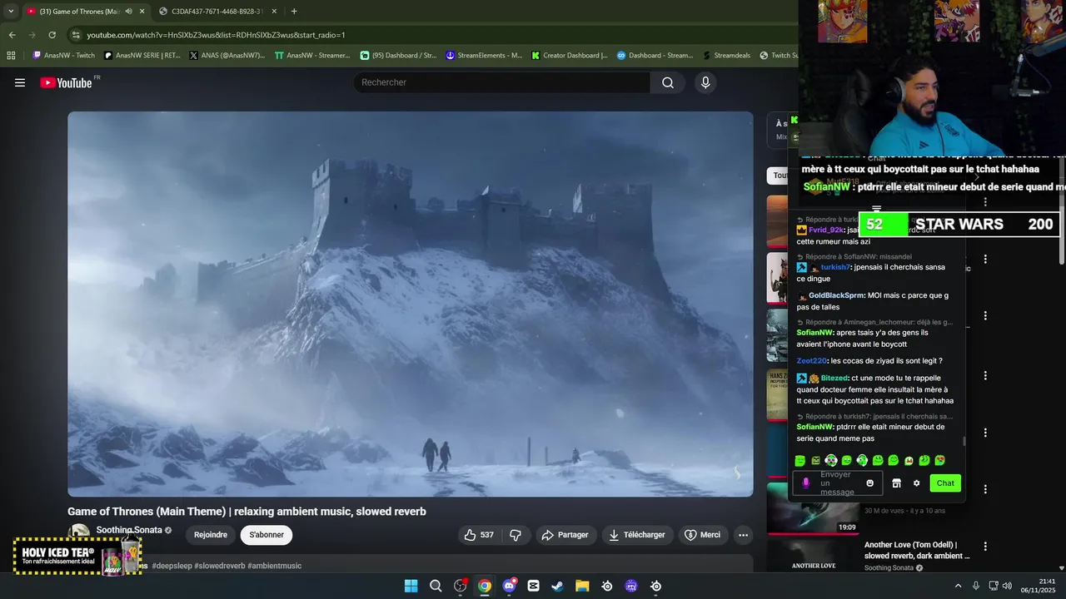Screen dimensions: 1066x599
Task: Open the Chrome tab search dropdown
Action: coord(10,11)
